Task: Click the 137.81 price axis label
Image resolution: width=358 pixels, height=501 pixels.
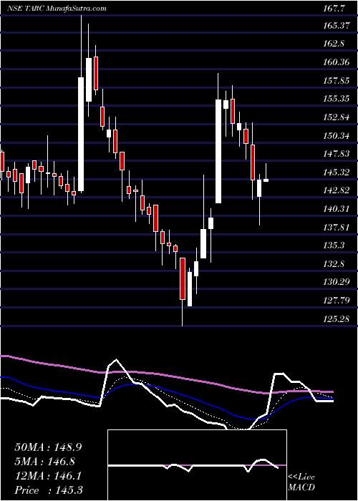Action: [x=336, y=228]
